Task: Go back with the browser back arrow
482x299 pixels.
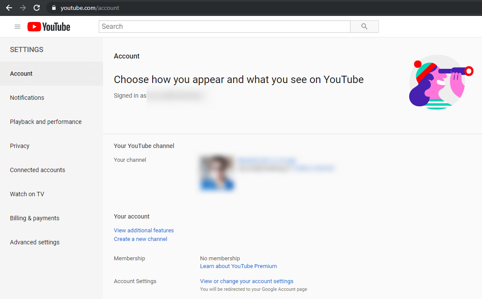Action: [x=9, y=8]
